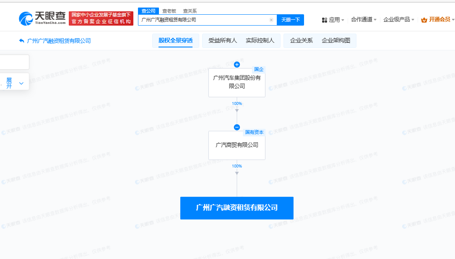
Task: Click the 国企 tag on the top node
Action: click(x=259, y=69)
